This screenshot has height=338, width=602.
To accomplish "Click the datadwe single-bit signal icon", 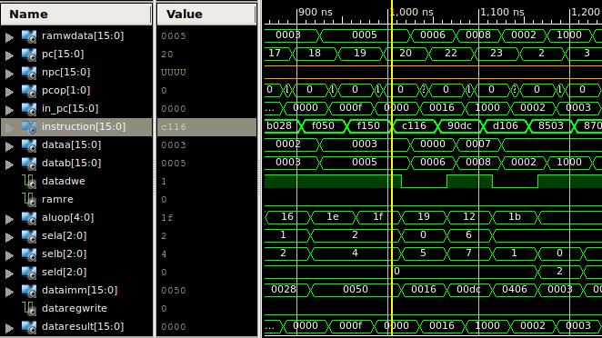I will pyautogui.click(x=29, y=182).
